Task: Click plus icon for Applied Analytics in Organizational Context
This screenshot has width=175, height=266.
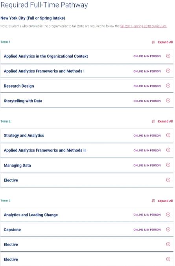Action: 168,56
